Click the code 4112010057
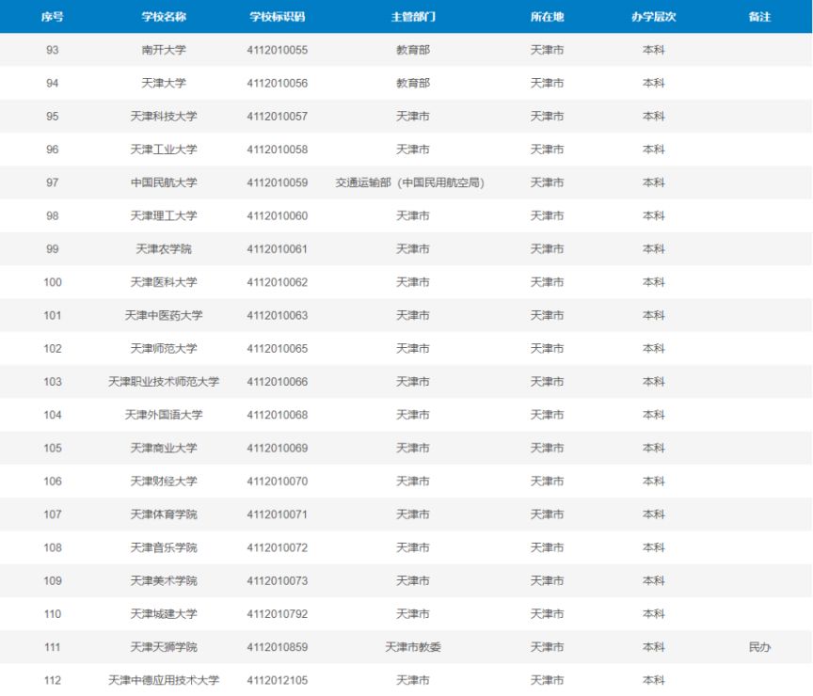Screen dimensions: 813x696 [x=278, y=116]
